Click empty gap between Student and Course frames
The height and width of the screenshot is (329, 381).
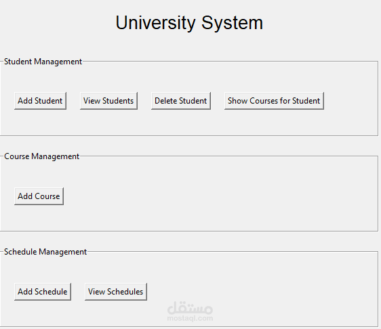pyautogui.click(x=190, y=145)
